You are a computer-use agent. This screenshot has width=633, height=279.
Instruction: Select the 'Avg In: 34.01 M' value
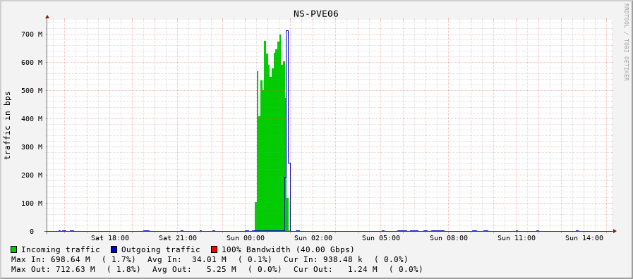pos(187,259)
